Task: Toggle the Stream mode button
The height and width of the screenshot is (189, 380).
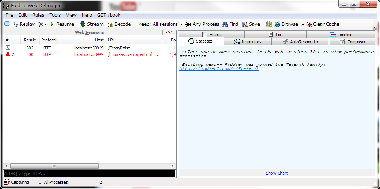Action: tap(92, 24)
